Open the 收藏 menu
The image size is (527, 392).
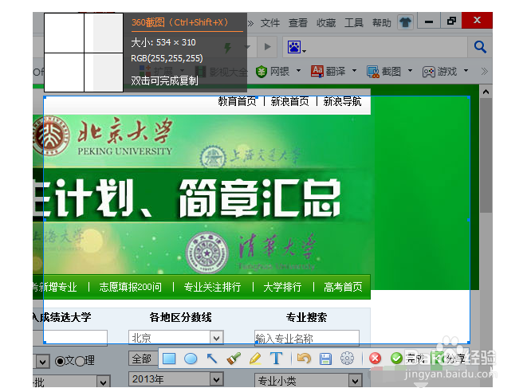pos(326,23)
